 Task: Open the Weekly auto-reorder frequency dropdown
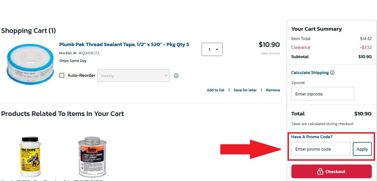pyautogui.click(x=133, y=75)
